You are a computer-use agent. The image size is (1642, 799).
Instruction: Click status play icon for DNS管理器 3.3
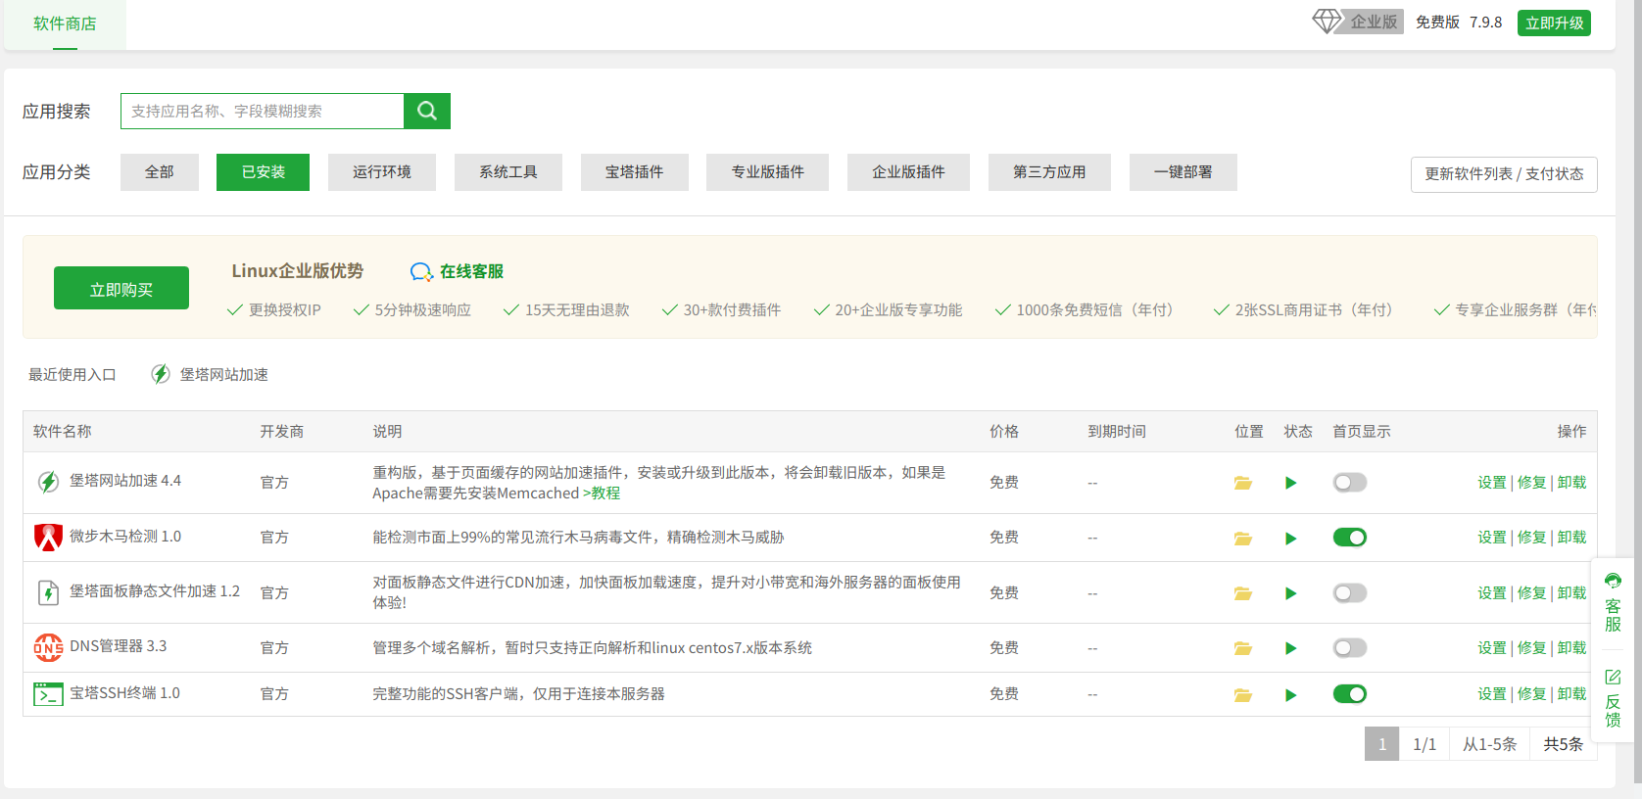tap(1291, 648)
